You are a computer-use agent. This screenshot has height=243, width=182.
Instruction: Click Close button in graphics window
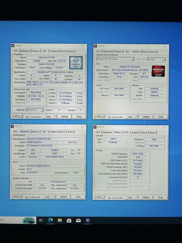coord(161,117)
